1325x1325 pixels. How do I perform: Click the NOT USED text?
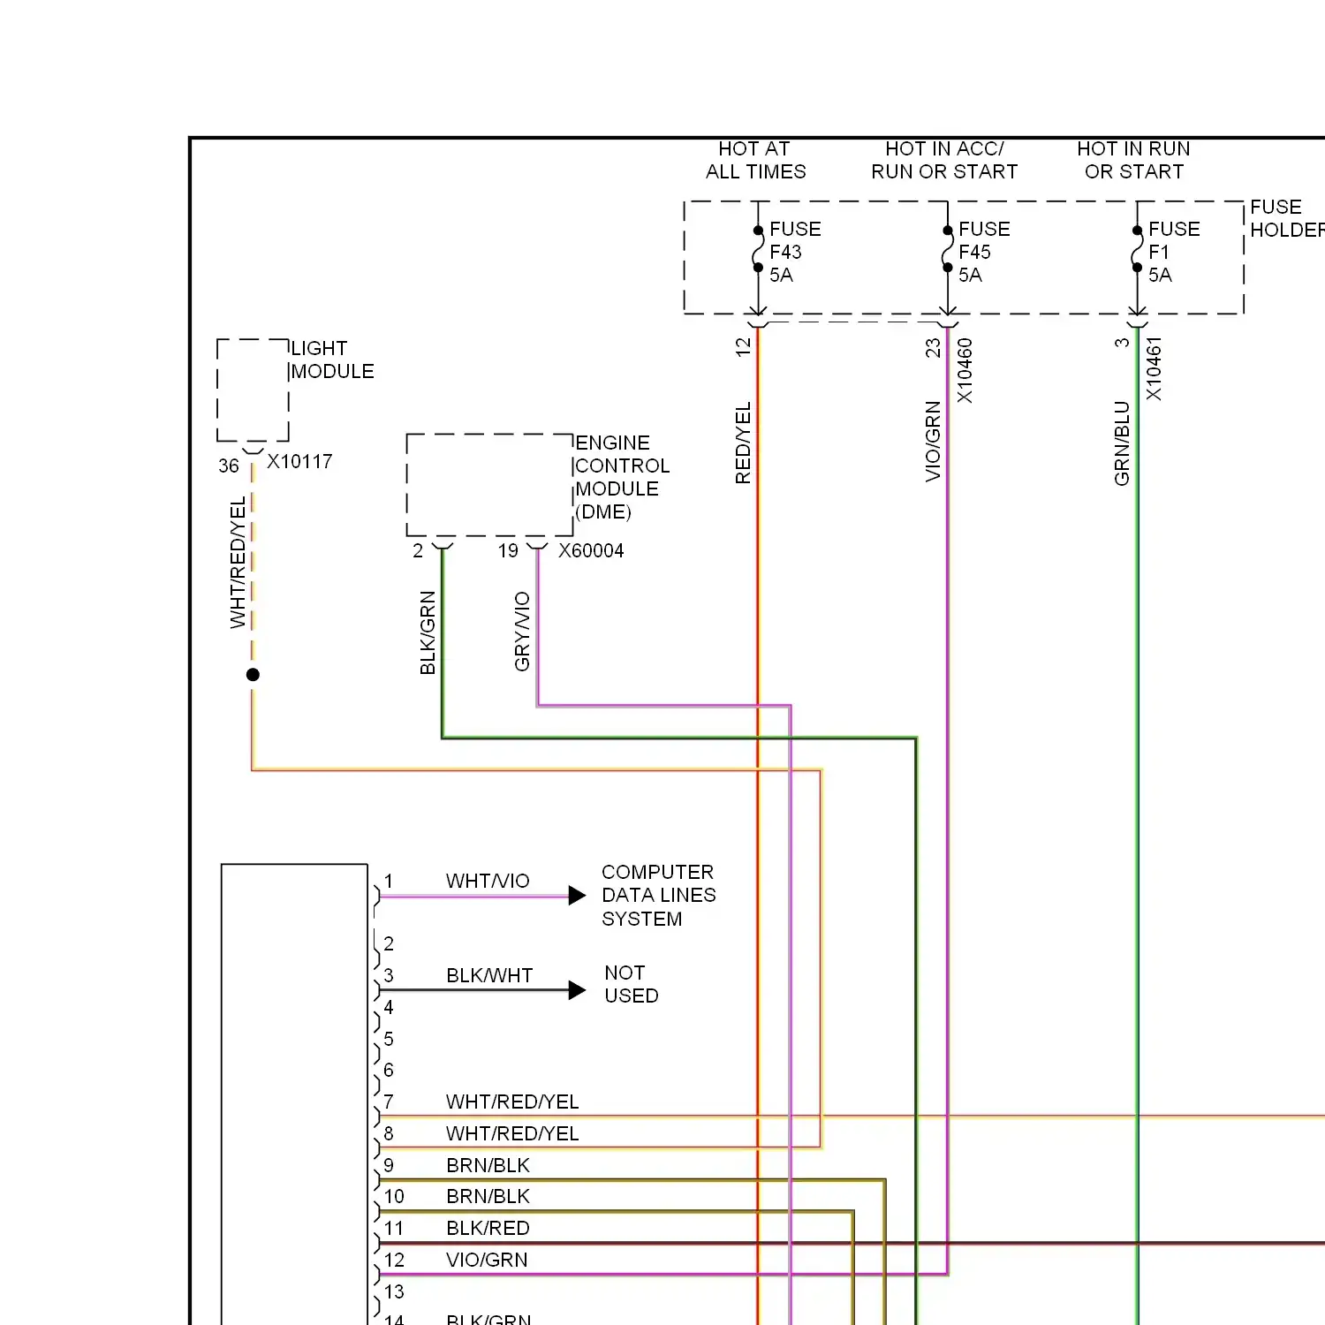pyautogui.click(x=631, y=984)
